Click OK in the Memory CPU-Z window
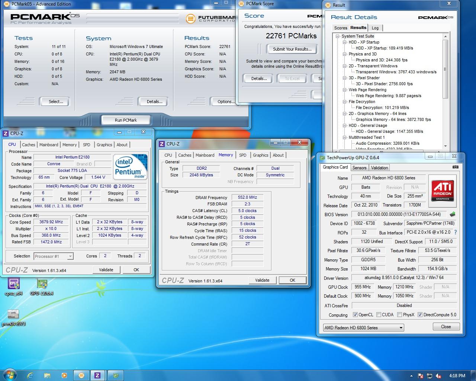The width and height of the screenshot is (476, 381). [x=293, y=280]
